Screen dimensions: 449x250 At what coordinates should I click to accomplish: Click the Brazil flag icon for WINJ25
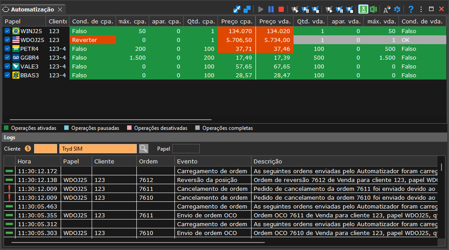tap(16, 31)
